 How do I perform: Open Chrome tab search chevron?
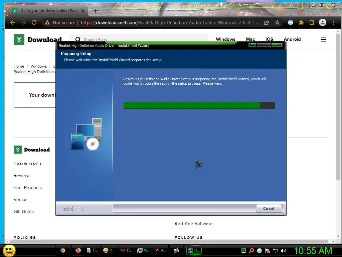(x=302, y=10)
